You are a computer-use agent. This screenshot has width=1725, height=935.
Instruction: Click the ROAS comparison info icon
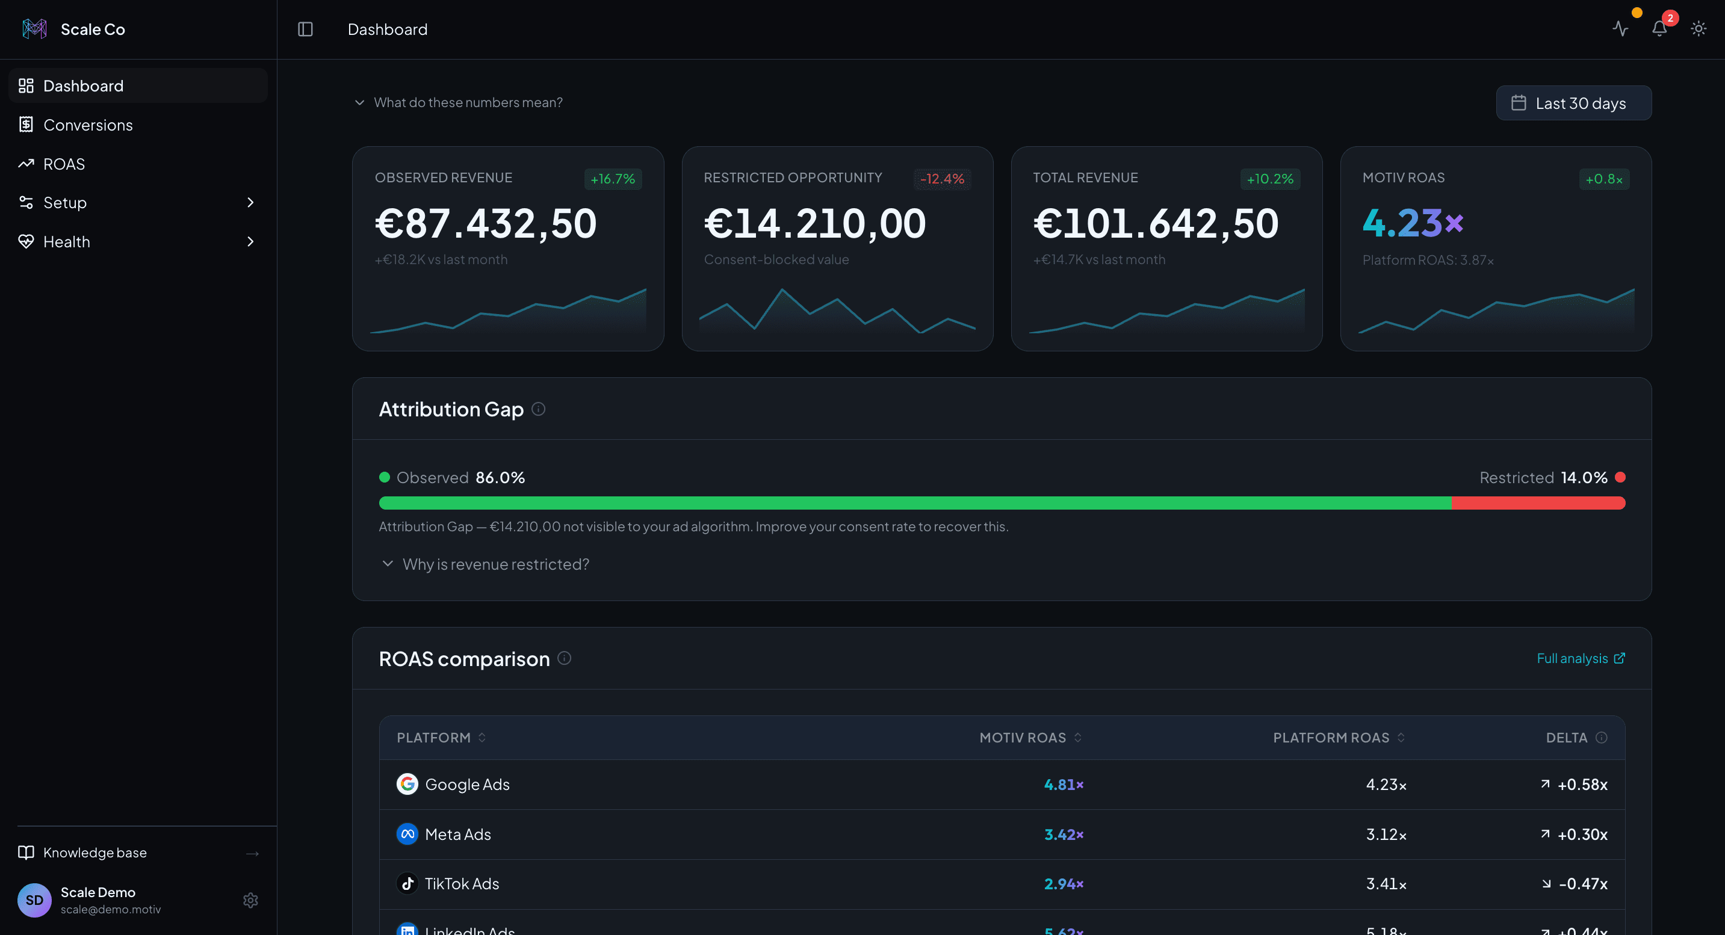point(565,659)
